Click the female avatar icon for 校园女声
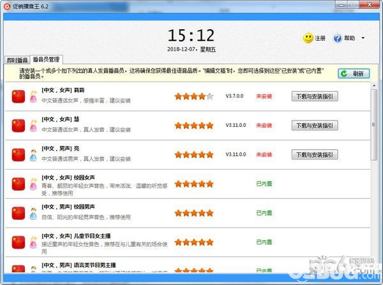 pos(33,184)
